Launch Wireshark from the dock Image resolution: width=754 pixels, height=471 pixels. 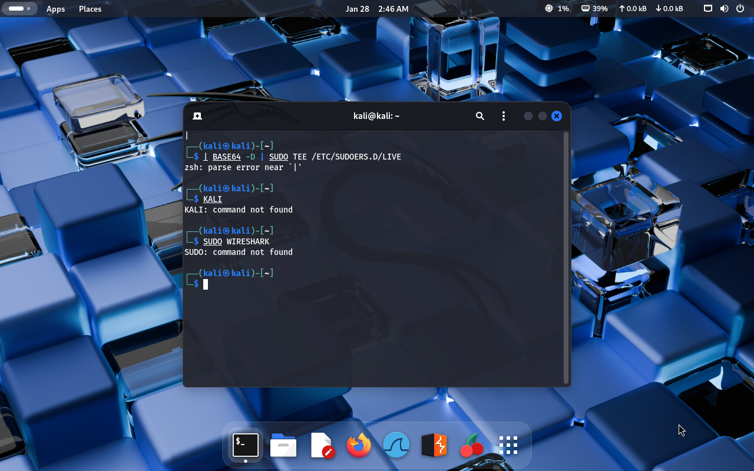[396, 446]
